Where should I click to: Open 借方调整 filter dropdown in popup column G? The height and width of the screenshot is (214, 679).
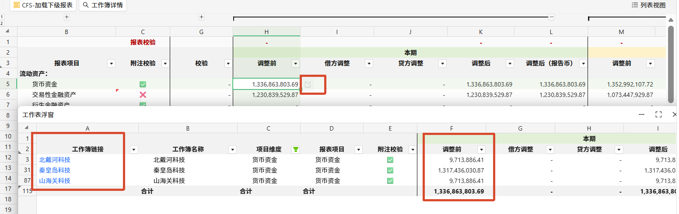tap(550, 149)
